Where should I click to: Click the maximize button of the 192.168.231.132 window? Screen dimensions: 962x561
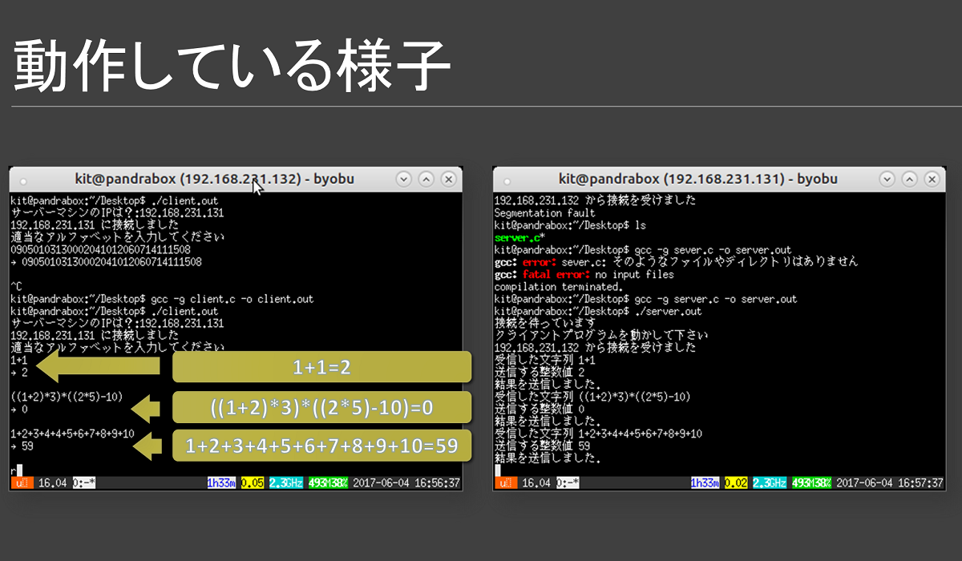point(426,180)
